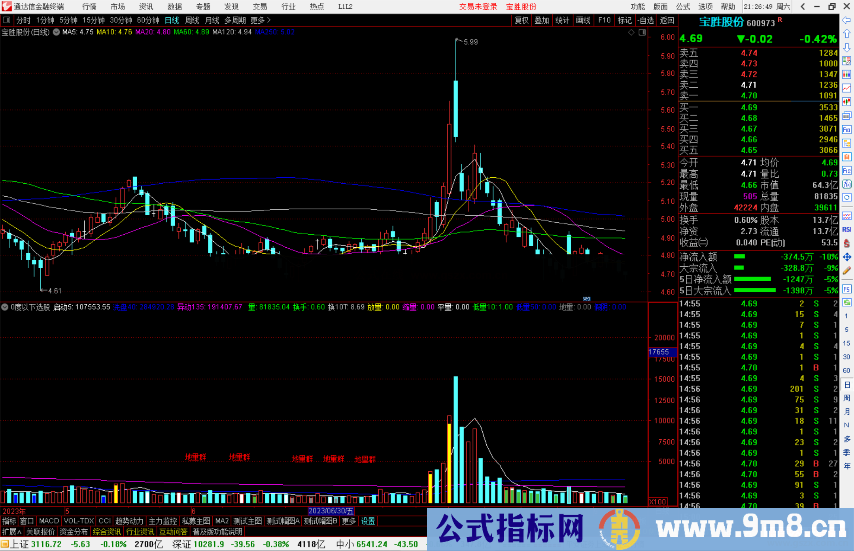The height and width of the screenshot is (551, 854).
Task: Expand the 更多 periods dropdown in the timeframe bar
Action: [261, 20]
